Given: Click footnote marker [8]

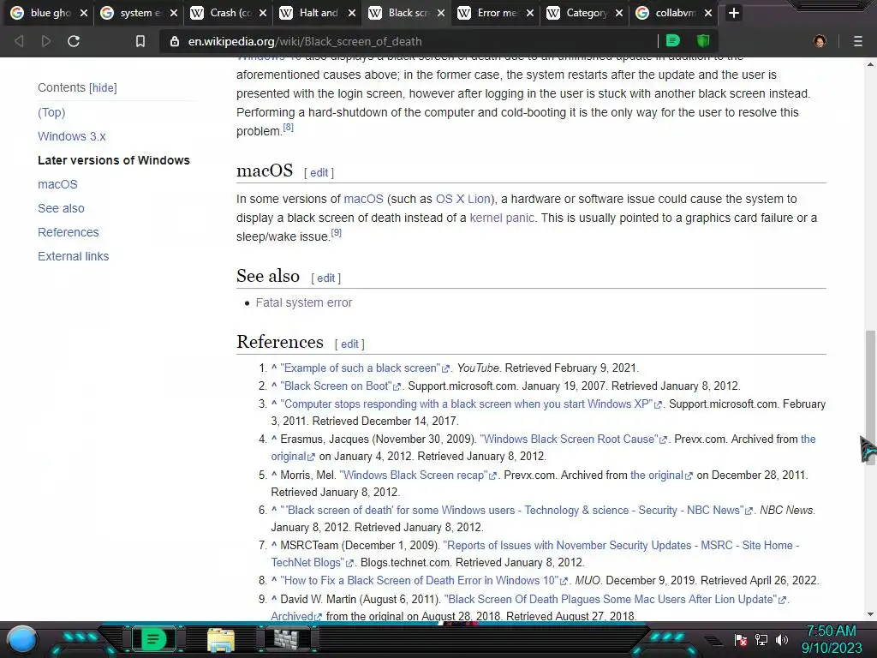Looking at the screenshot, I should pos(288,128).
